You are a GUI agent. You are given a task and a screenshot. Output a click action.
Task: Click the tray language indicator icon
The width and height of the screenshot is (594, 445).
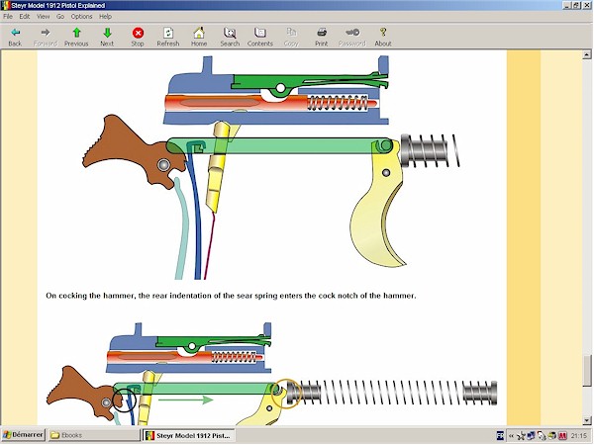pyautogui.click(x=500, y=435)
